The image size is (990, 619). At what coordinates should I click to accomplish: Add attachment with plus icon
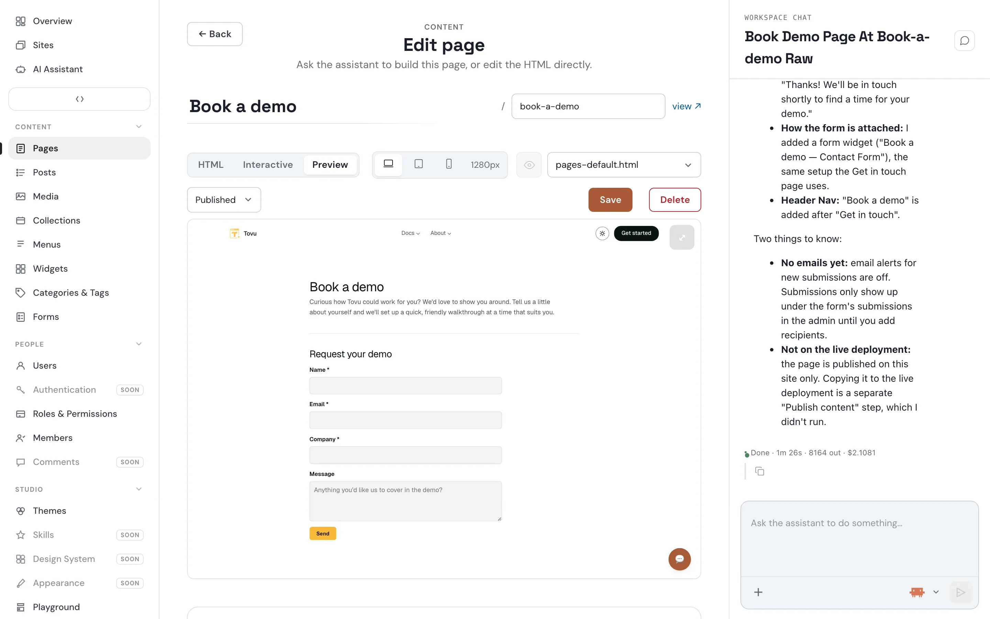click(x=758, y=593)
